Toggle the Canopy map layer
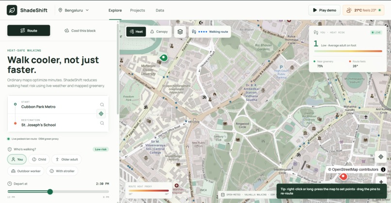 point(159,31)
